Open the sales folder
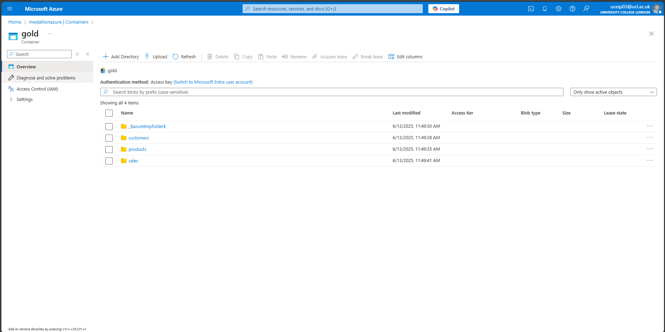 click(133, 161)
